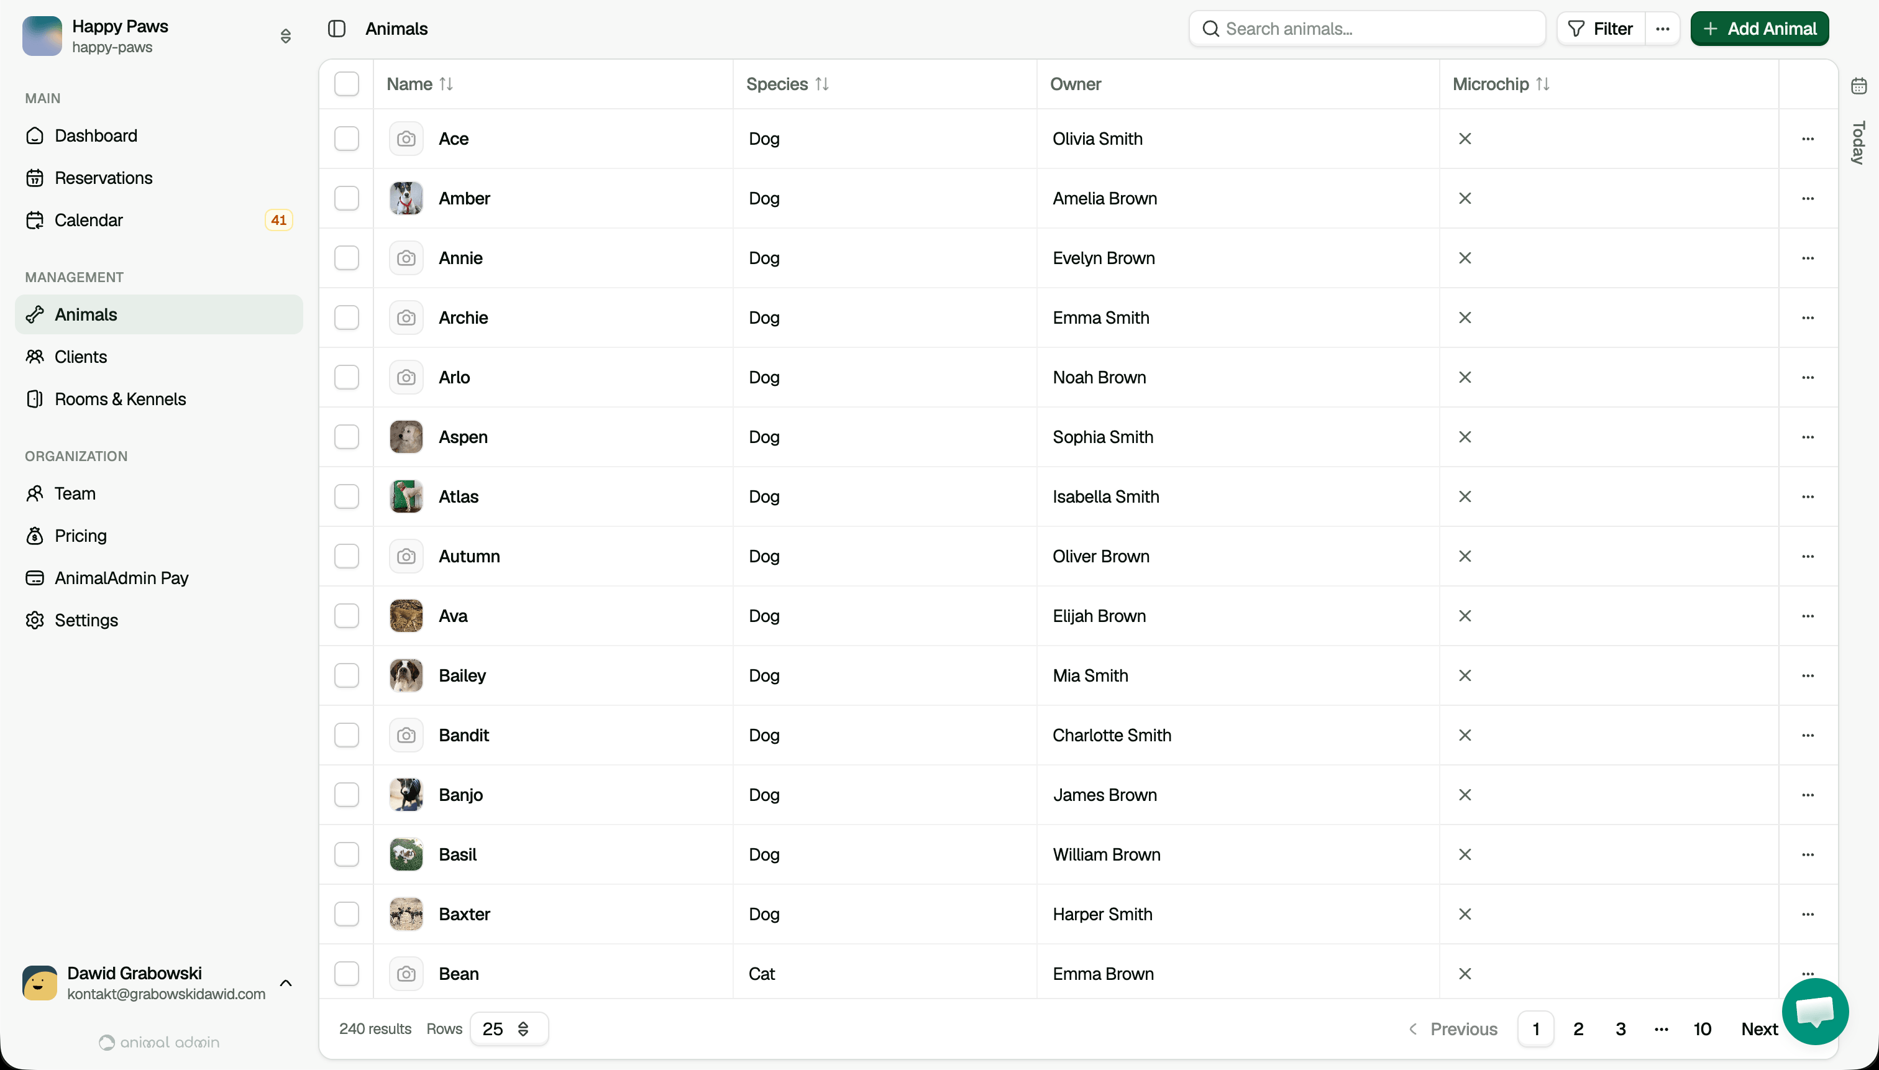Go to the Next page

1758,1029
